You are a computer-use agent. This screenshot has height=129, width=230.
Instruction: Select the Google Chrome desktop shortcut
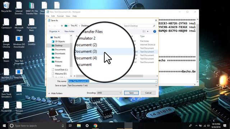coord(6,42)
